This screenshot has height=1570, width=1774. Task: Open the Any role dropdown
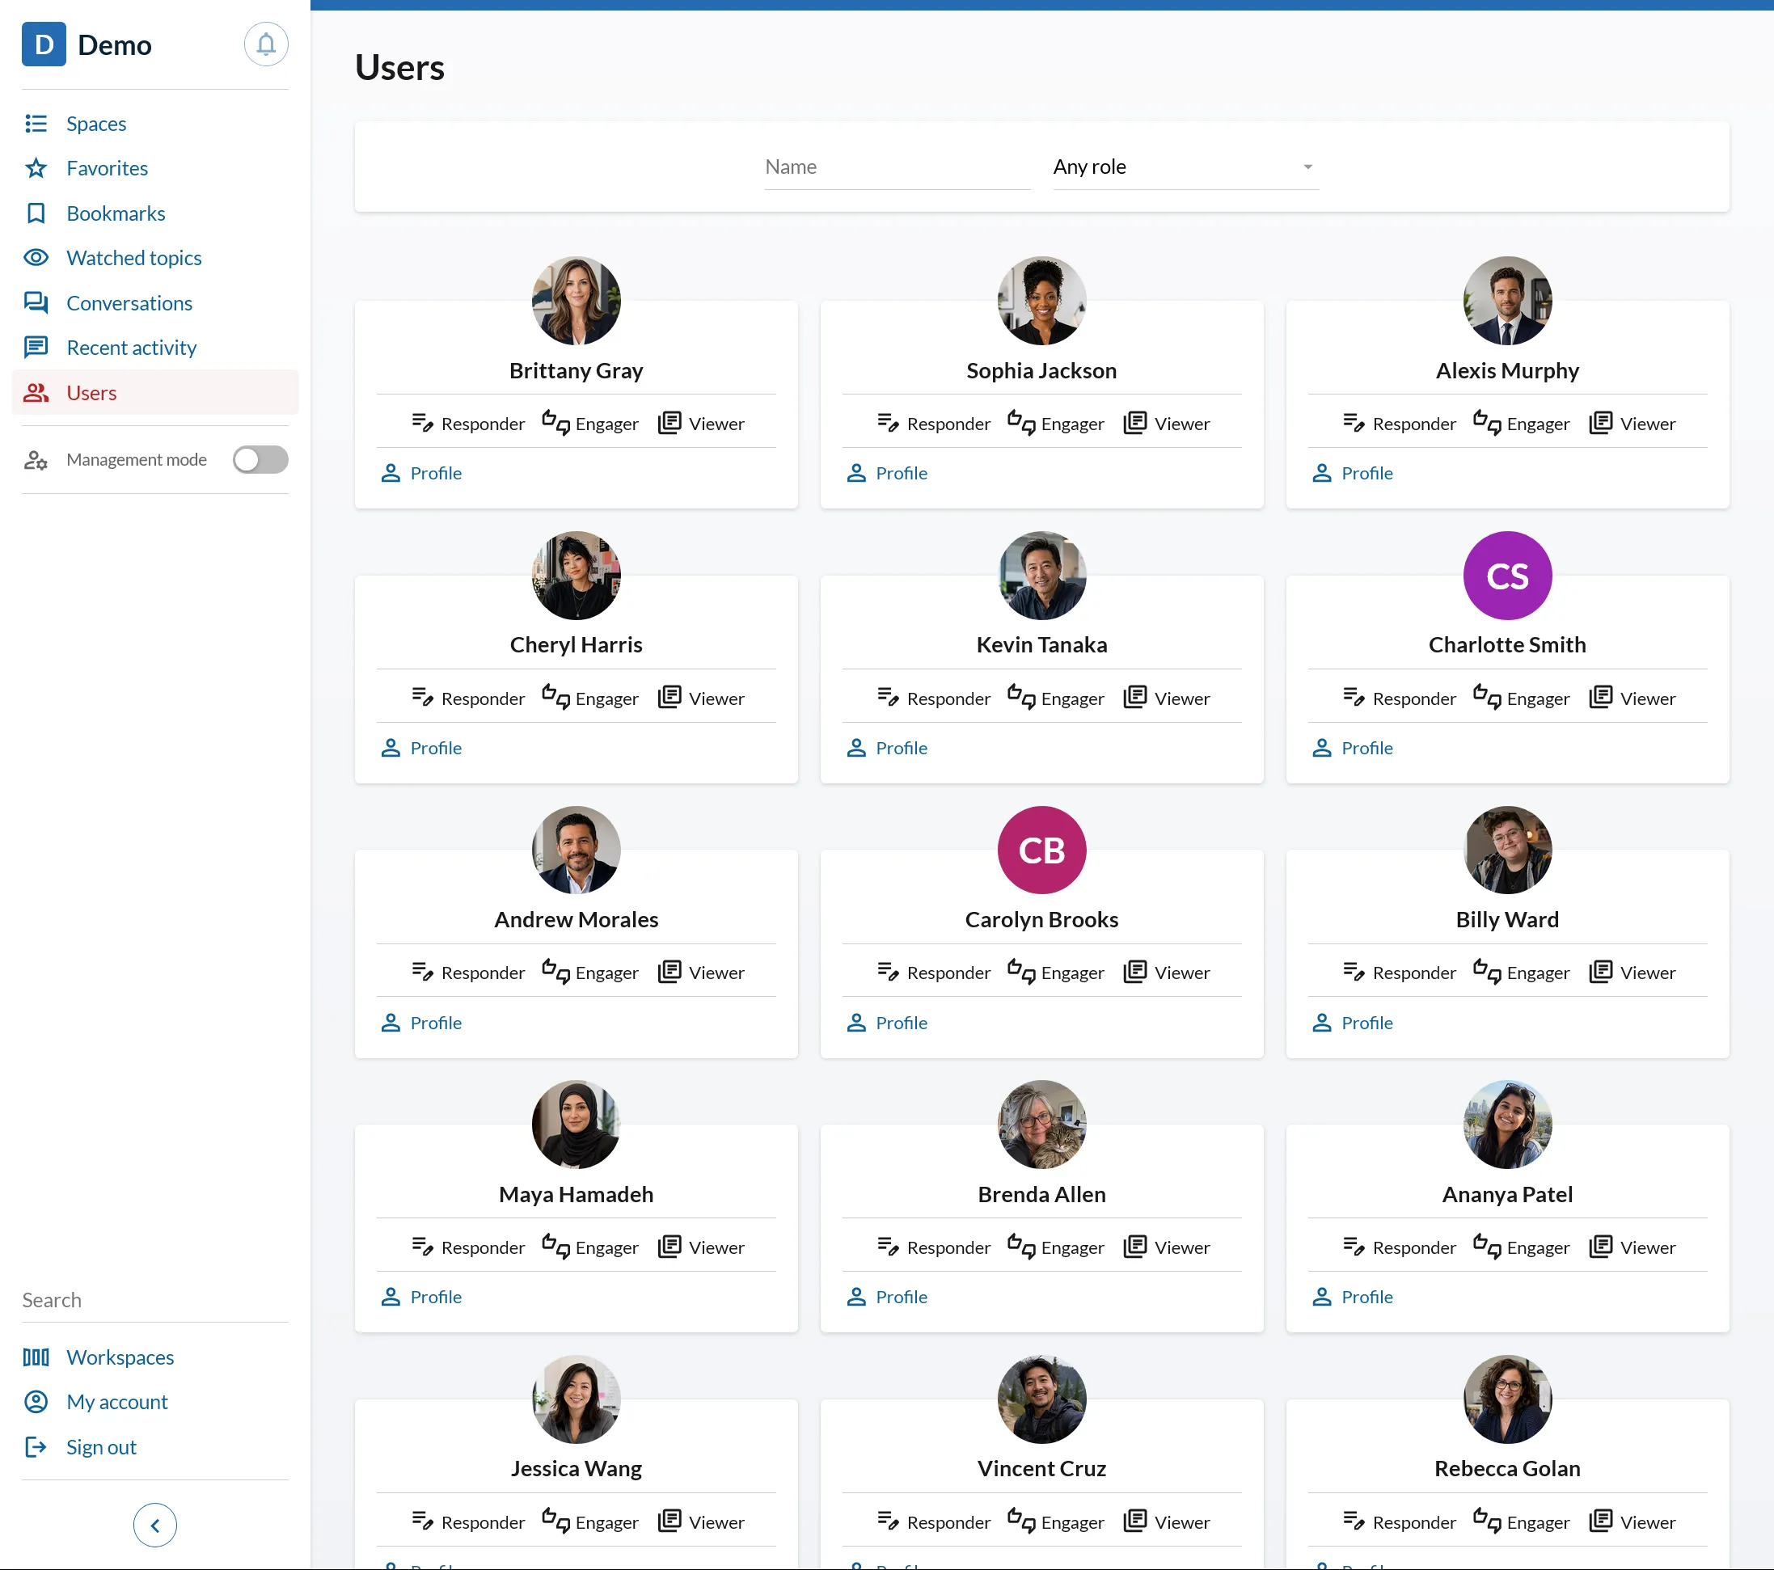tap(1185, 167)
